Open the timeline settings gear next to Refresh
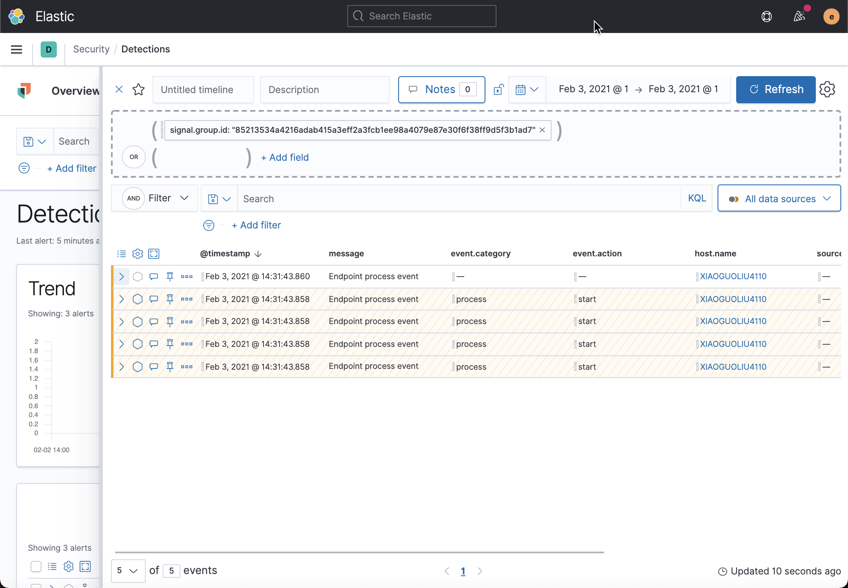This screenshot has height=588, width=848. click(828, 89)
